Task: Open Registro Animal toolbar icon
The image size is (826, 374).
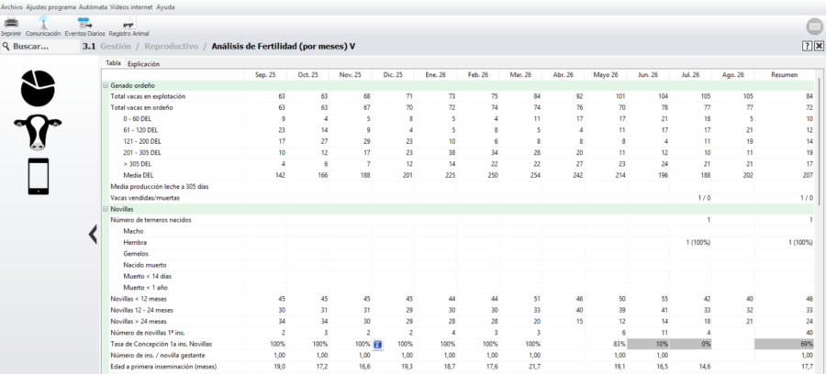Action: coord(128,24)
